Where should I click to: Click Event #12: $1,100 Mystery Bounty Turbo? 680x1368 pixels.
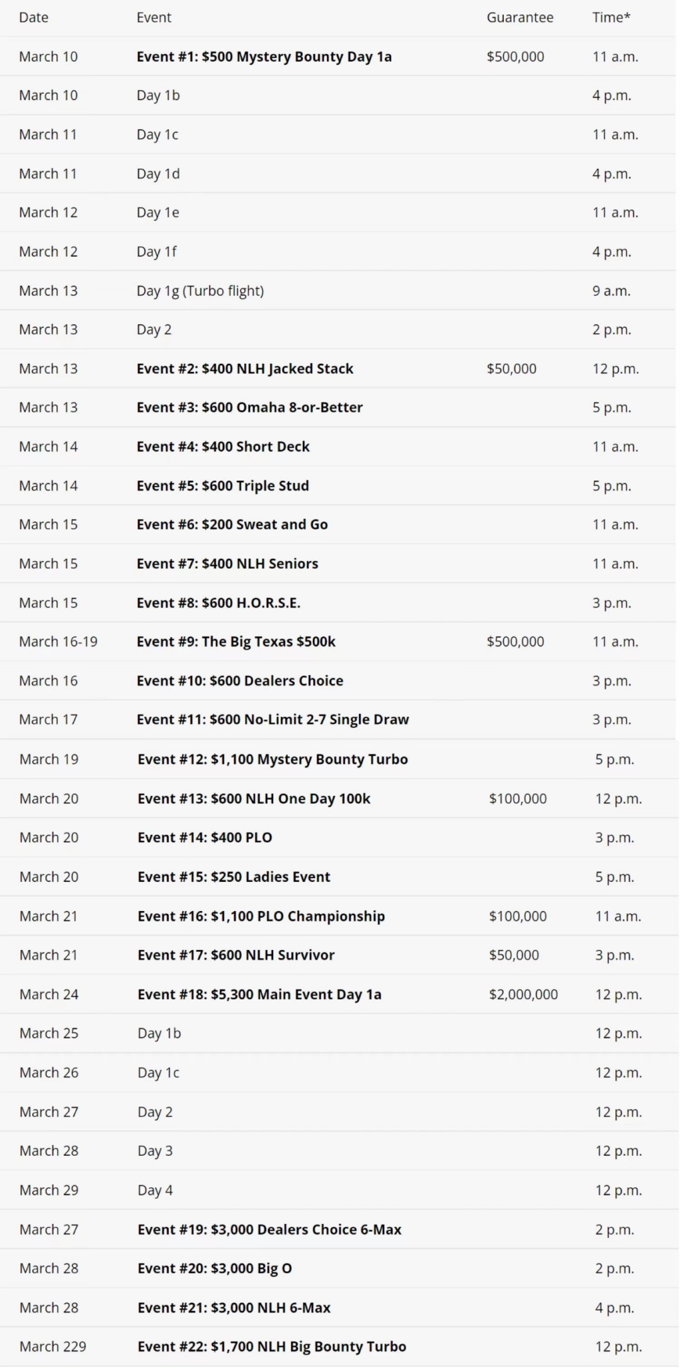tap(273, 759)
